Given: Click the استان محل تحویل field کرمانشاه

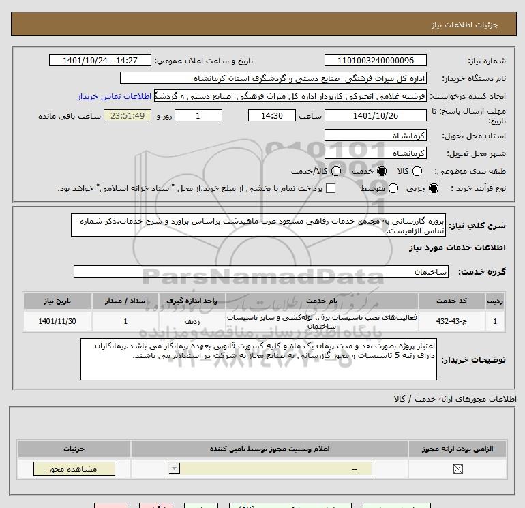Looking at the screenshot, I should [x=375, y=135].
